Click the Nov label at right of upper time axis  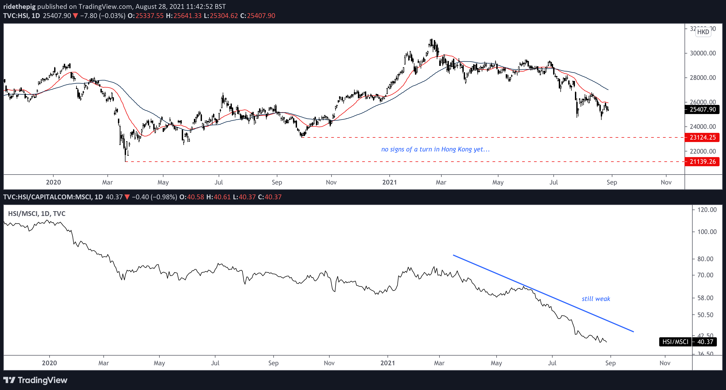[x=666, y=182]
